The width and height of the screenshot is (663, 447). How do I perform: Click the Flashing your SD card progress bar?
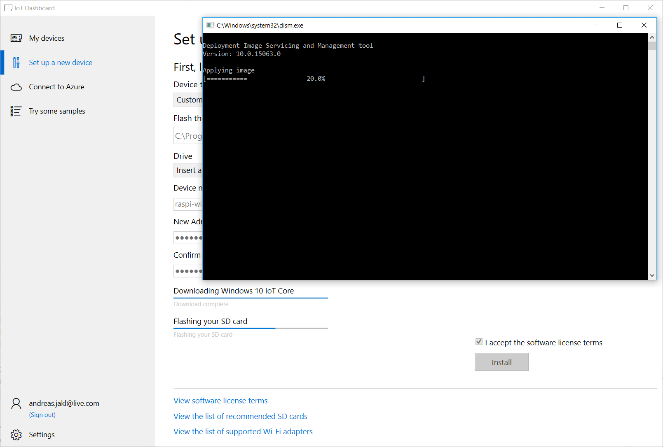coord(250,328)
